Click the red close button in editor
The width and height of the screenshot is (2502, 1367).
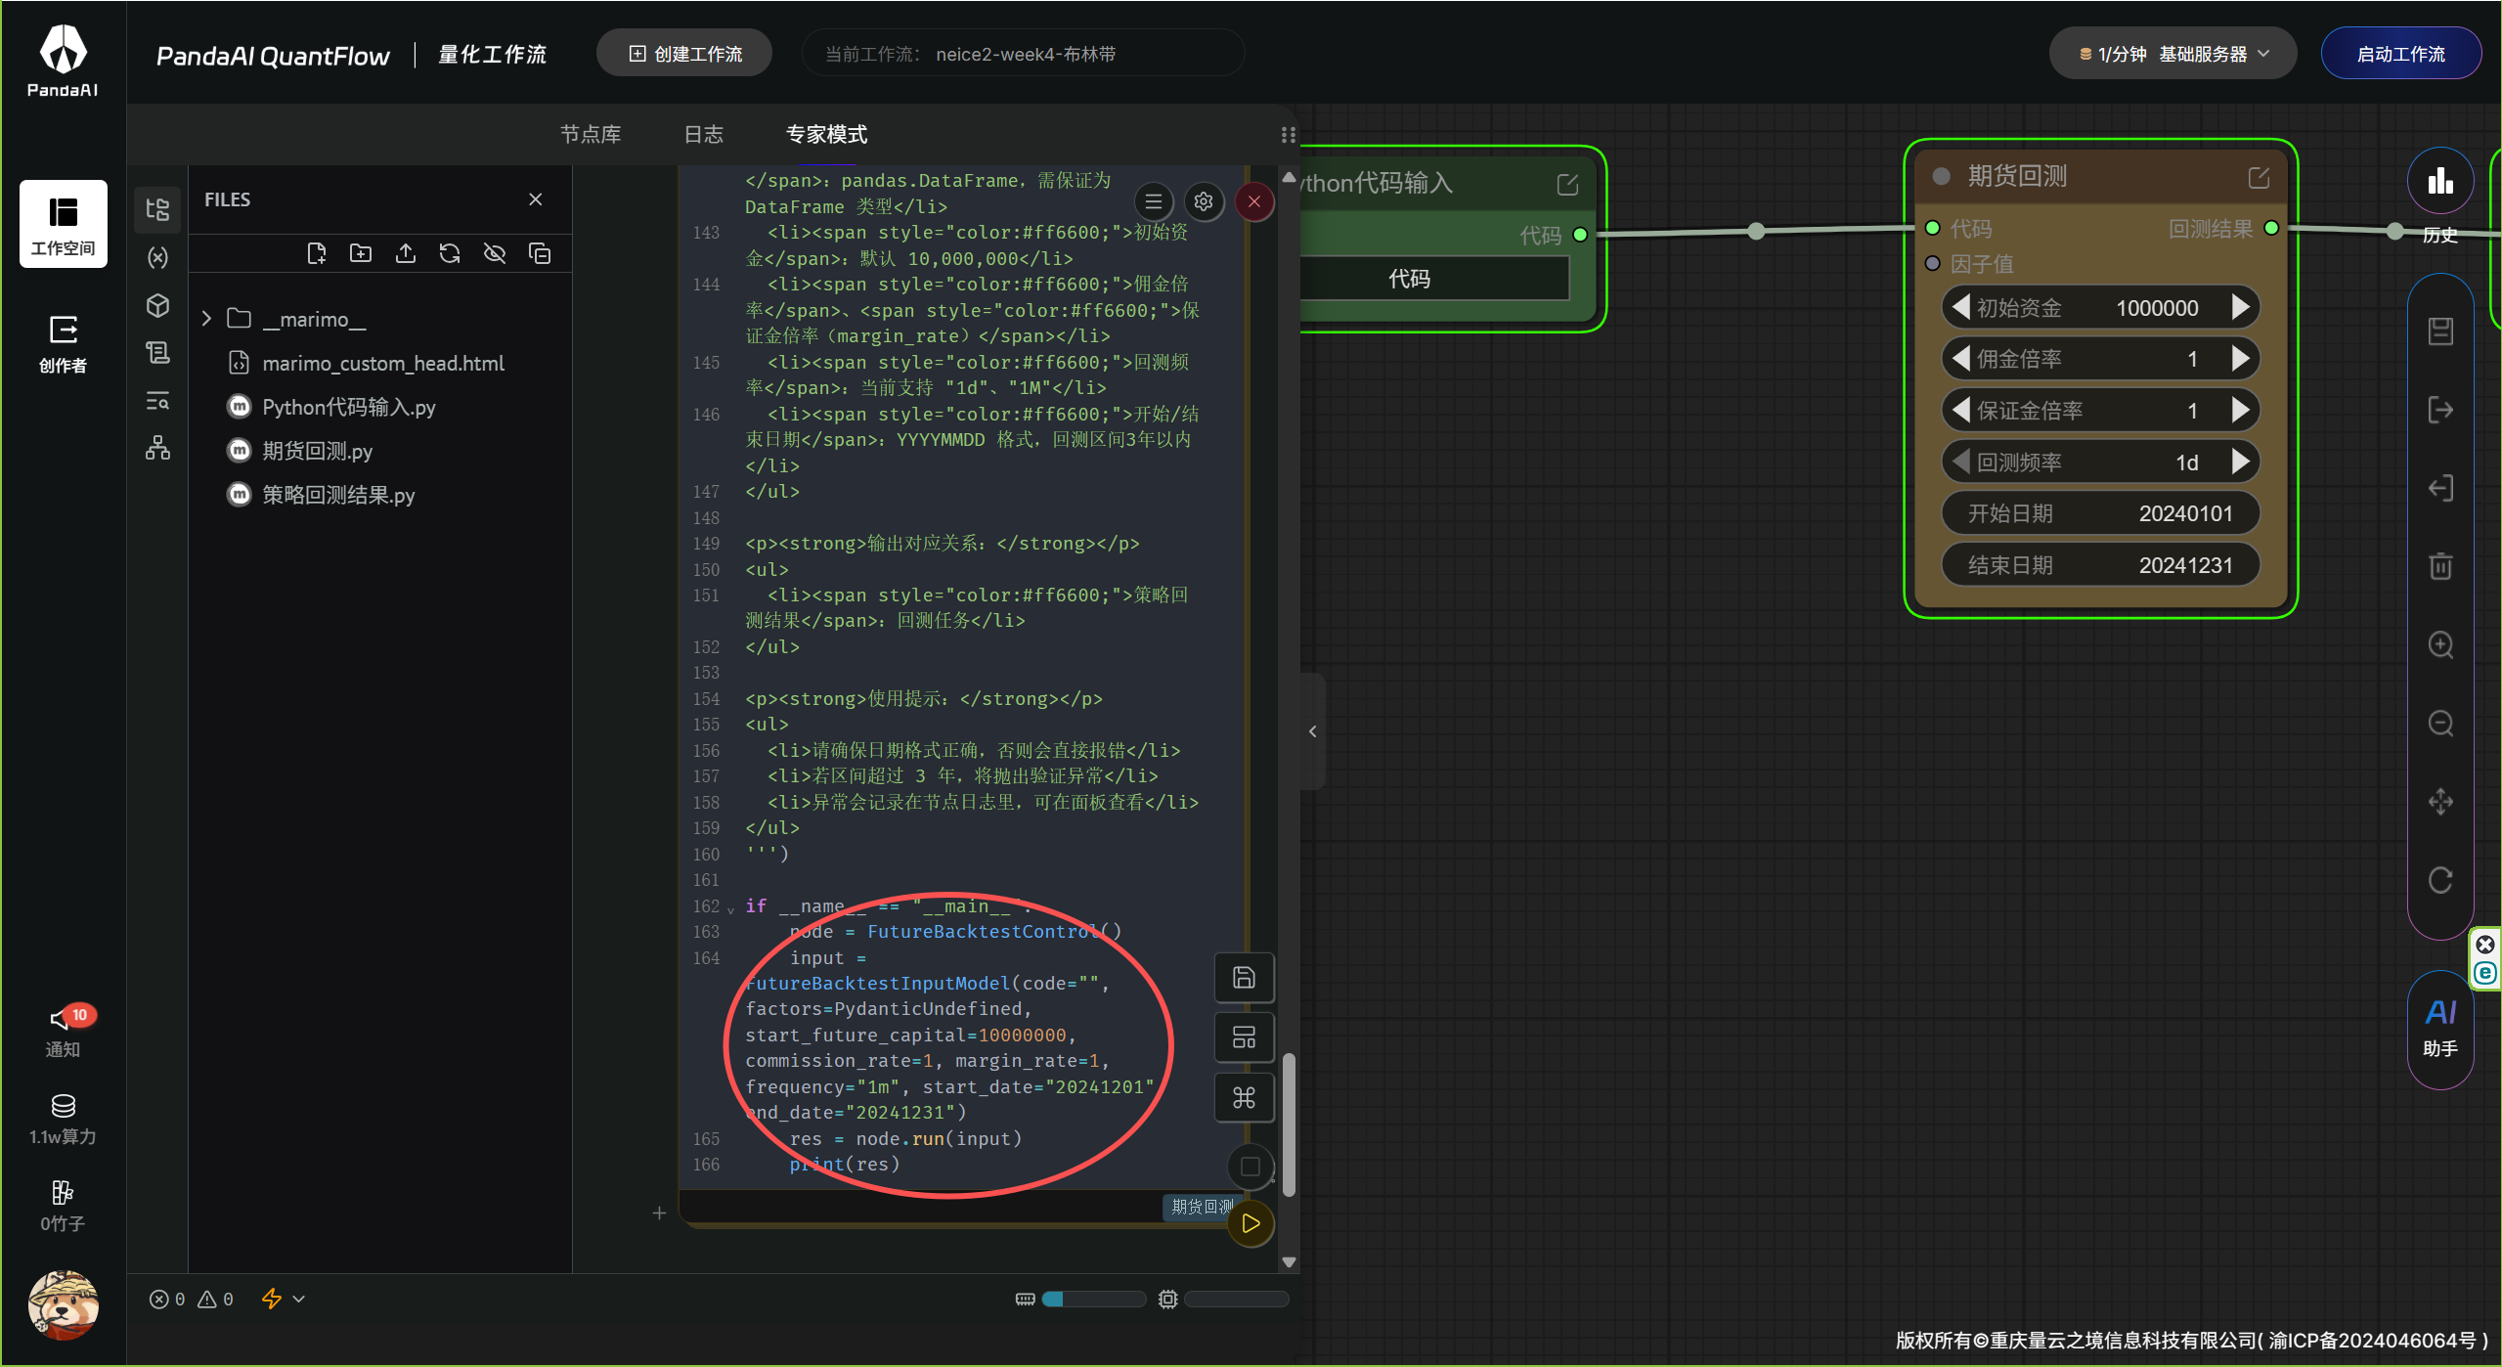point(1254,201)
